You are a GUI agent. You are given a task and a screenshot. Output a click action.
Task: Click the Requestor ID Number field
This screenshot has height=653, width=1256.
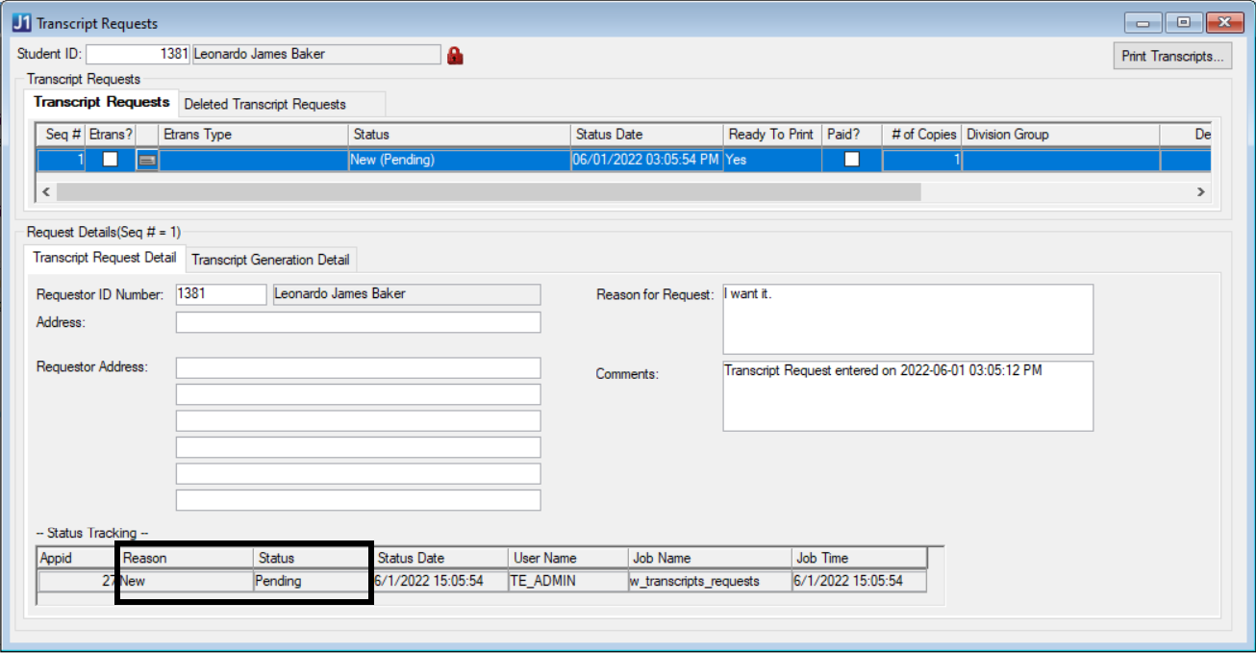point(220,294)
